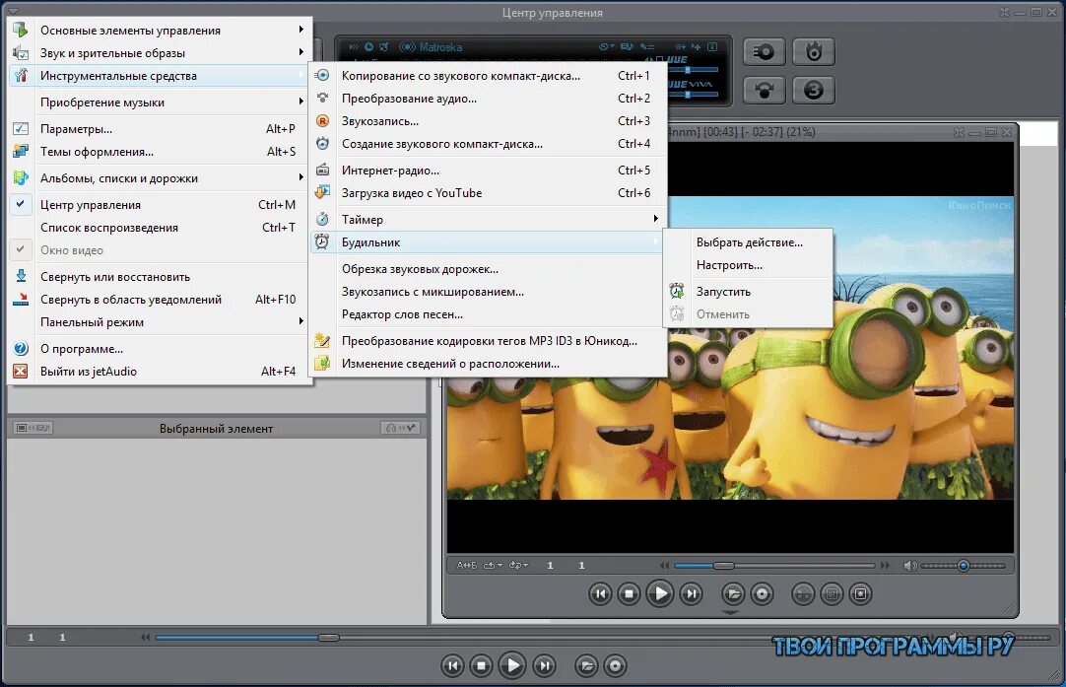Click the round "3" tool button beside the display
The image size is (1066, 687).
(x=814, y=90)
